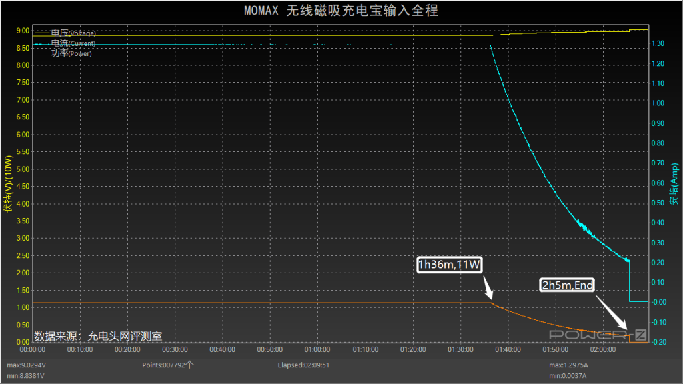Click the min:0.0037A status value
This screenshot has height=384, width=683.
coord(568,375)
